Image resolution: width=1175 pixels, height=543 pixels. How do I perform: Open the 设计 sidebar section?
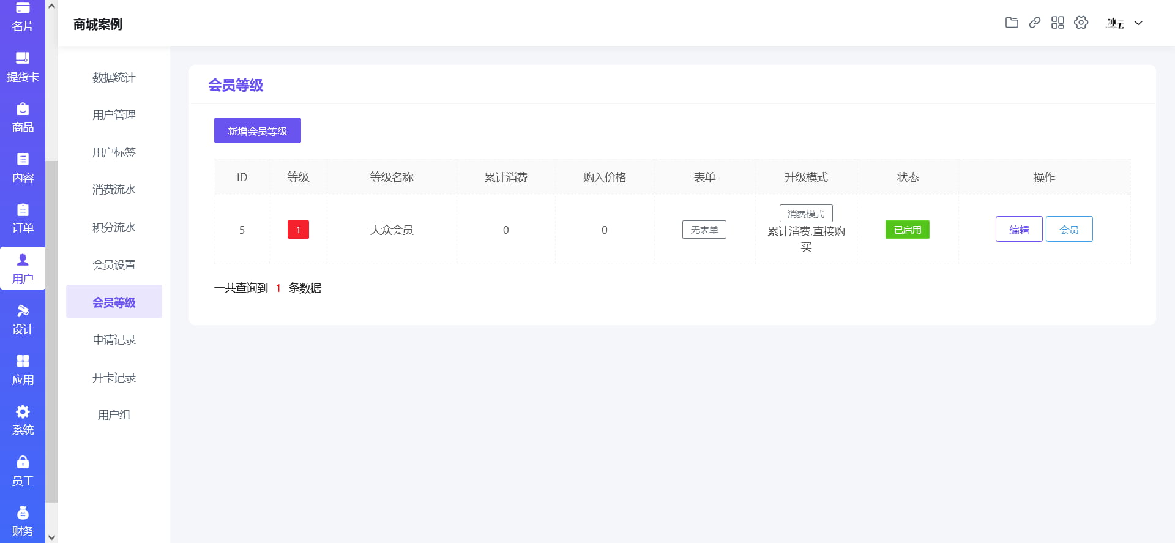tap(23, 320)
